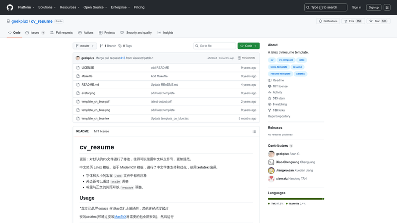Click the Sign up button
The height and width of the screenshot is (223, 397).
(x=374, y=7)
